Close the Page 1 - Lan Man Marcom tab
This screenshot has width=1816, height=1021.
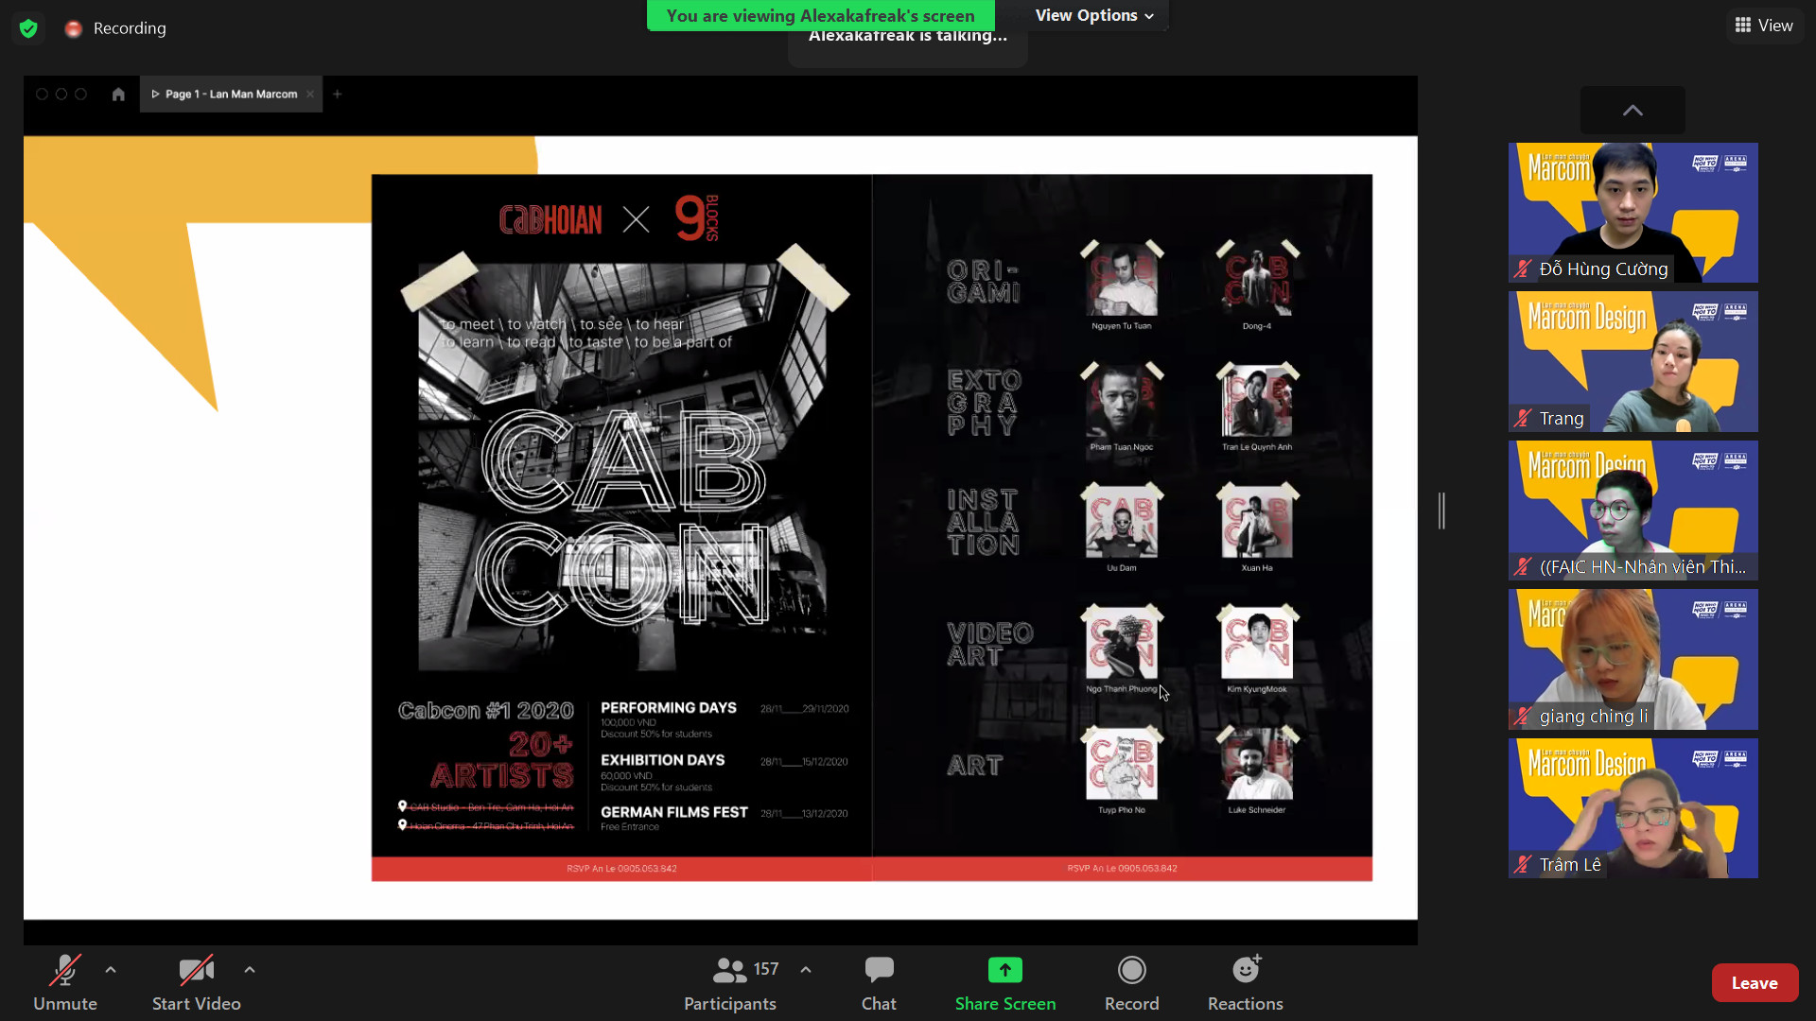[x=310, y=95]
